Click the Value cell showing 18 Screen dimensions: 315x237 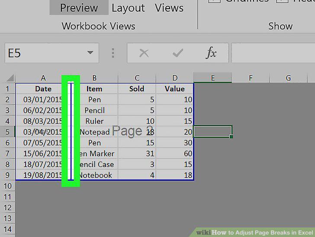click(175, 175)
